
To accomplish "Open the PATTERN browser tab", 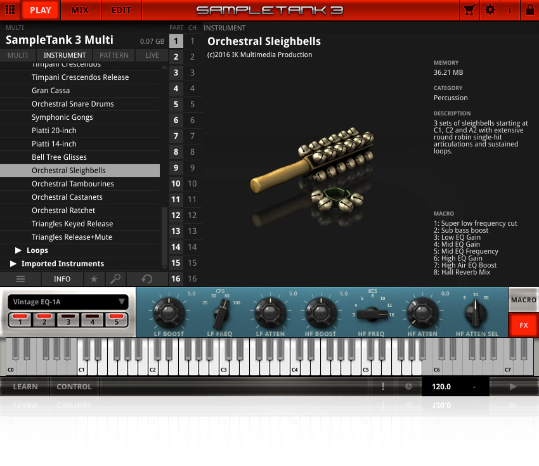I will click(x=114, y=55).
